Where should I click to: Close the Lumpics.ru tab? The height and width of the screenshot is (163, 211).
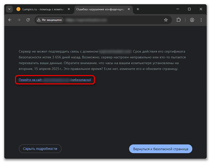pos(69,9)
